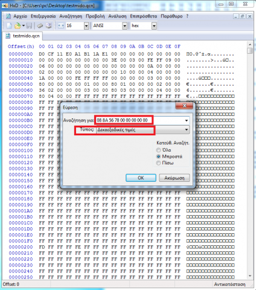
Task: Expand the ANSI charset dropdown
Action: click(x=125, y=26)
